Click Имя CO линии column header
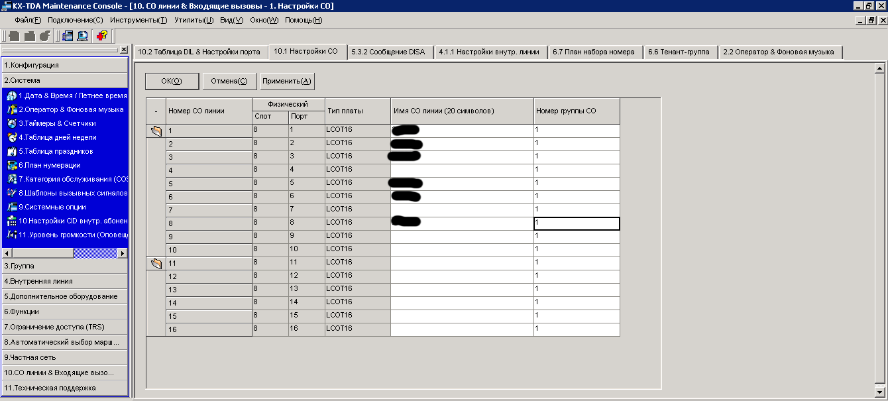888x401 pixels. 462,111
